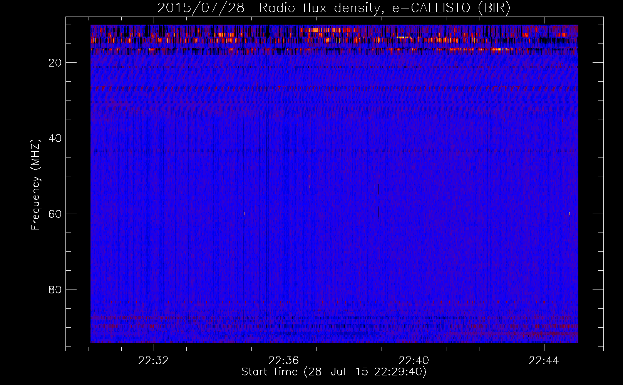Image resolution: width=623 pixels, height=385 pixels.
Task: Click the 'Start Time (28-Jul-15 22:29:40)' label
Action: coord(334,372)
